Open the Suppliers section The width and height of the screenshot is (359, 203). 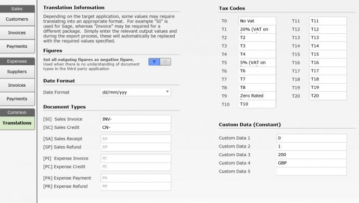(17, 72)
